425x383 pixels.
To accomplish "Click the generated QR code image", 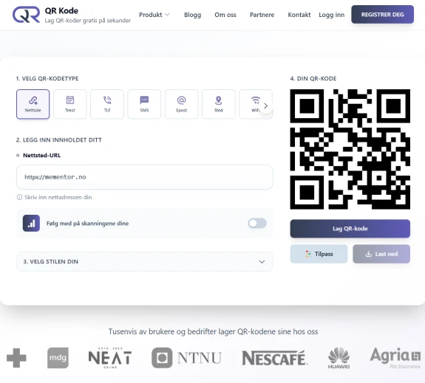I will click(x=350, y=149).
